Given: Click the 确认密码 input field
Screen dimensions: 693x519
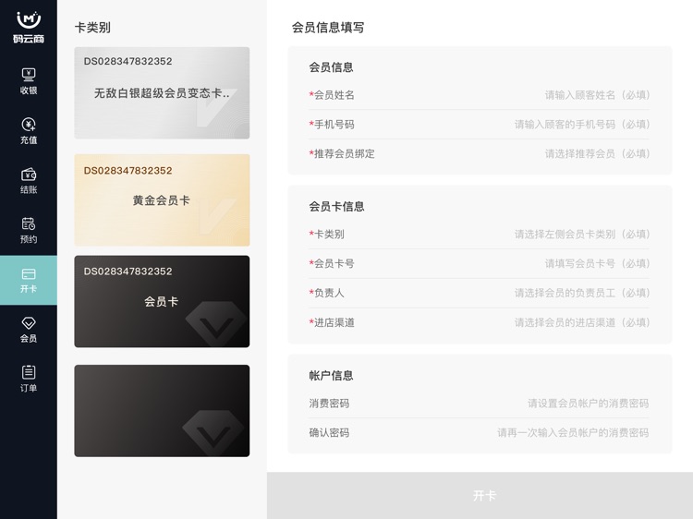Looking at the screenshot, I should coord(480,432).
